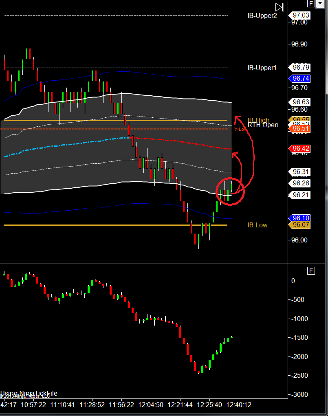Click the 'Using NinjaTickFile' text
This screenshot has height=416, width=328.
coord(29,393)
